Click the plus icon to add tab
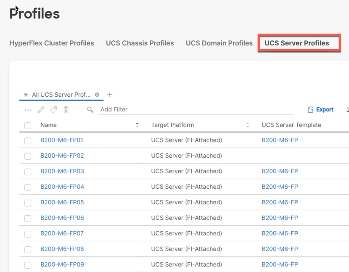The height and width of the screenshot is (272, 349). (110, 95)
